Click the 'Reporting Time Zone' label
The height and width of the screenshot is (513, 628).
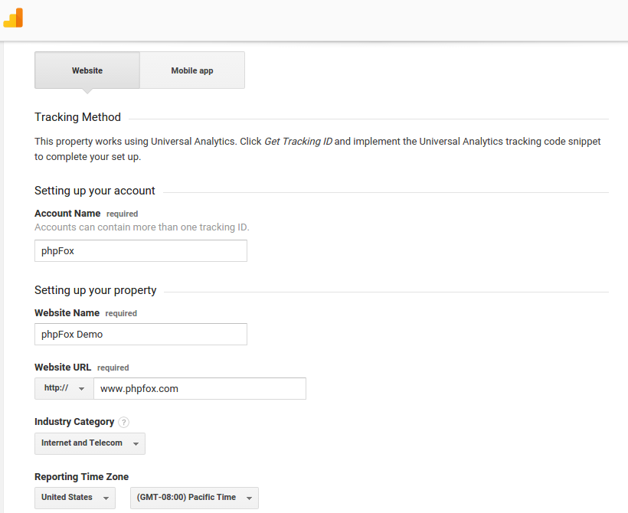(x=82, y=476)
